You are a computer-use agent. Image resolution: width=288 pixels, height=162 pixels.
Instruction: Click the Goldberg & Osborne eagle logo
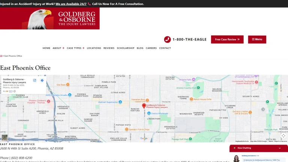click(50, 18)
